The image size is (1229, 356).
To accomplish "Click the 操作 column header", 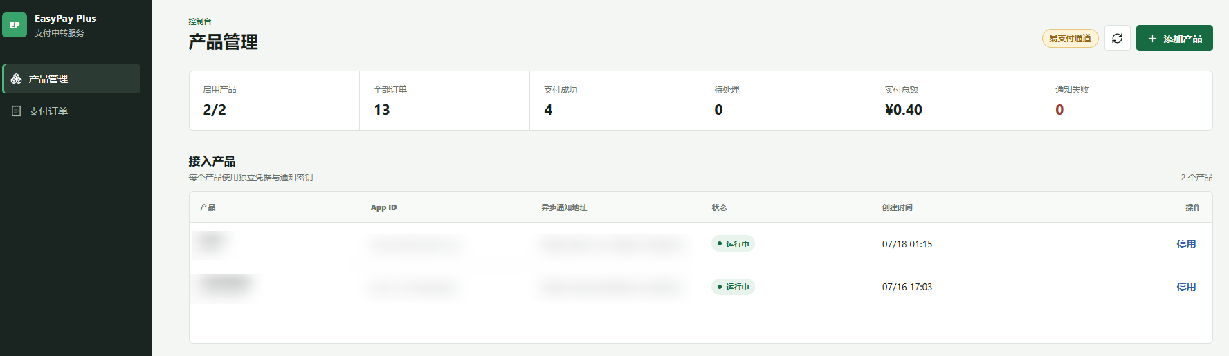I will [1193, 207].
